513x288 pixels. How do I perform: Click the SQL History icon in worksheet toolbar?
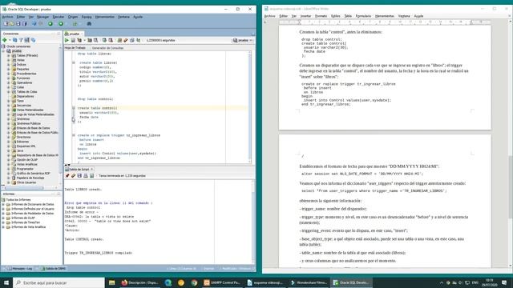coord(131,40)
